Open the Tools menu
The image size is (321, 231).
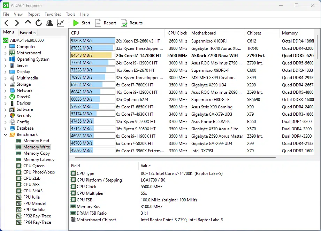(70, 14)
